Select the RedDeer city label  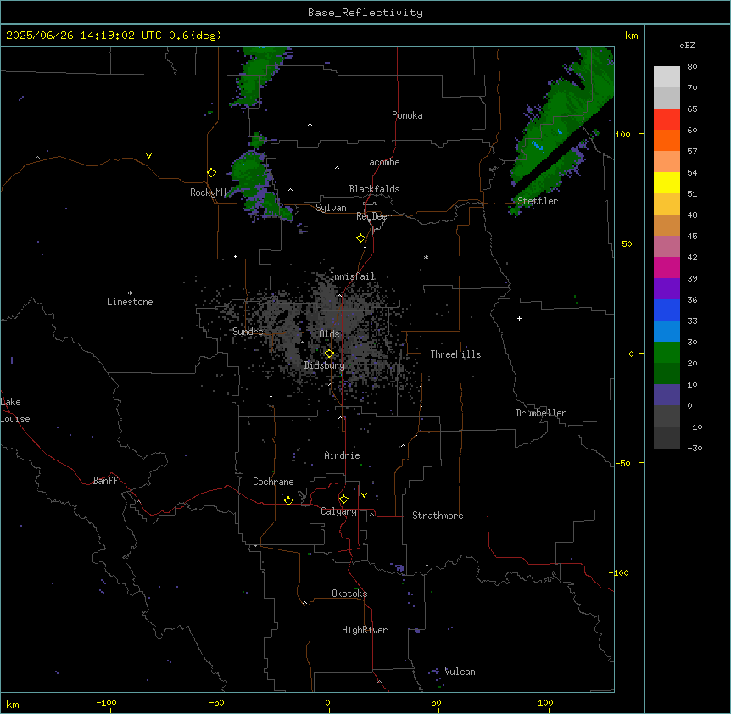coord(373,216)
